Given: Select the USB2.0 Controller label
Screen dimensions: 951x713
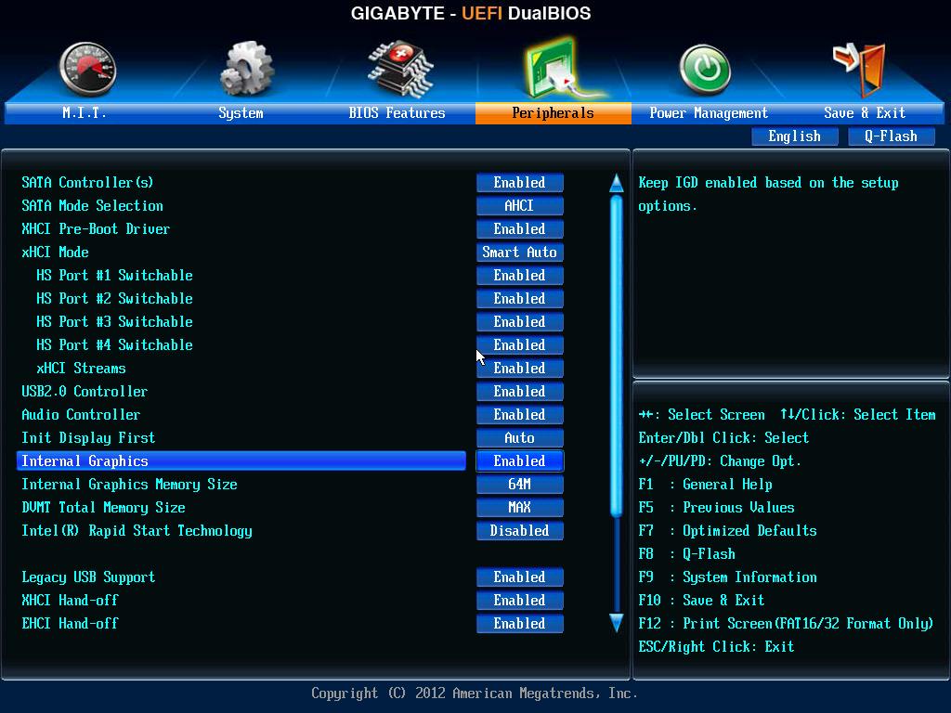Looking at the screenshot, I should pos(85,391).
